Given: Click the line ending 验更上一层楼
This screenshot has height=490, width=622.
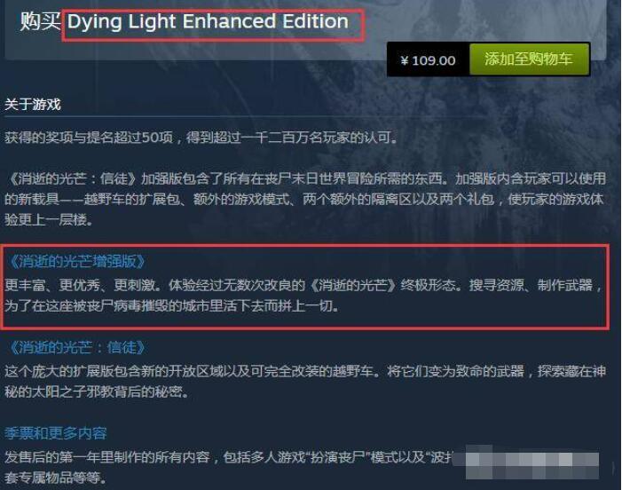Looking at the screenshot, I should click(x=49, y=219).
